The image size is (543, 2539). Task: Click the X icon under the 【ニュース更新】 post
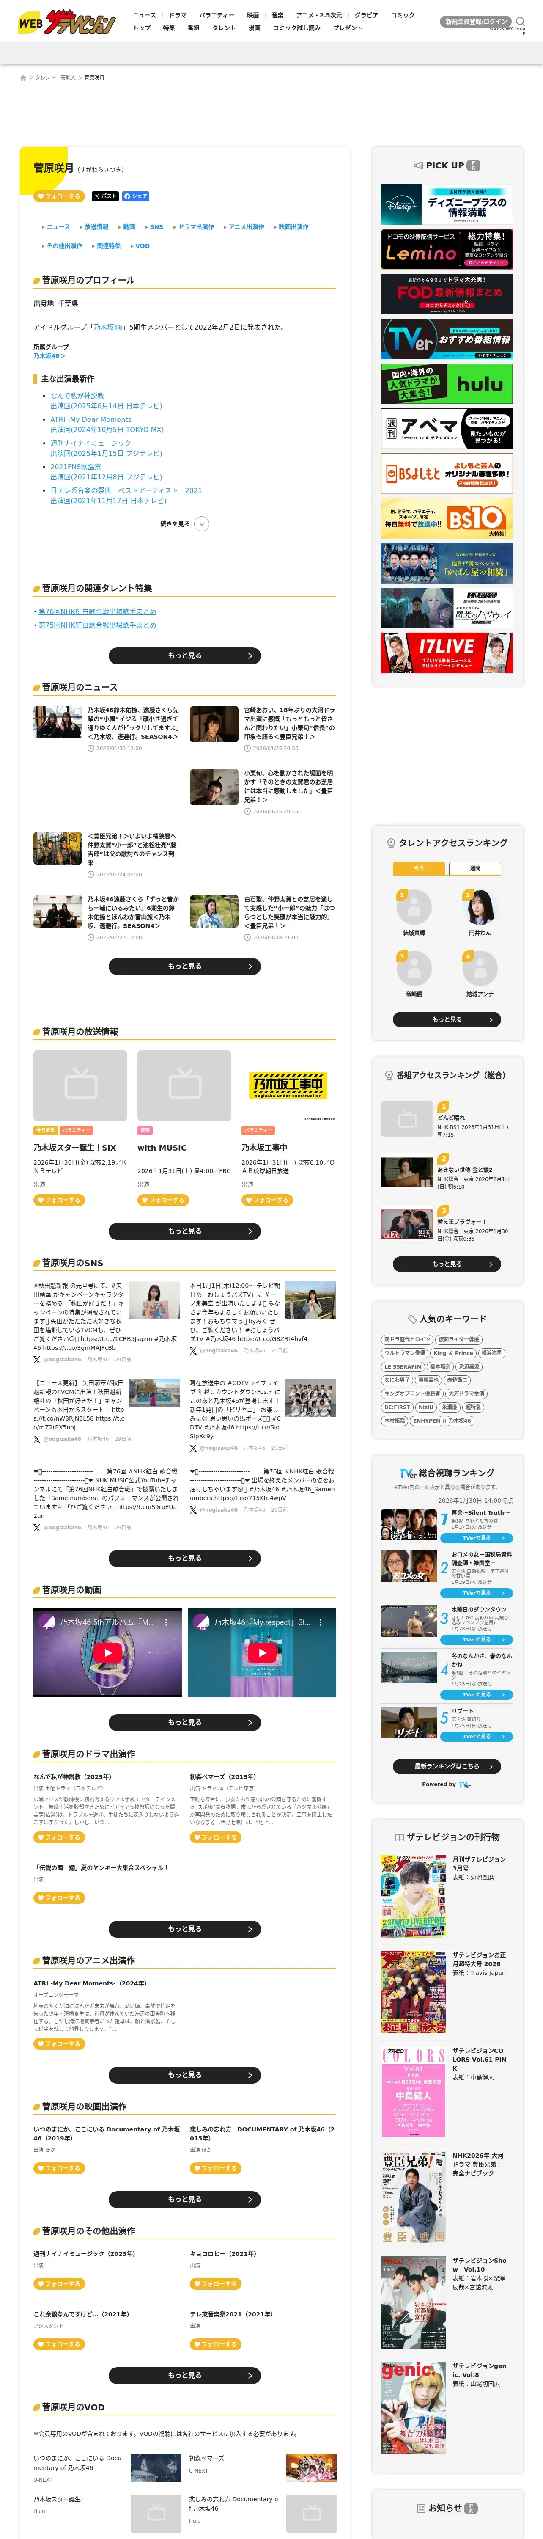click(36, 1439)
